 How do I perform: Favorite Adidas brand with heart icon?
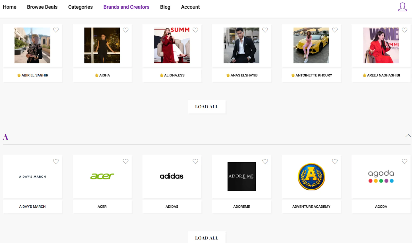click(x=195, y=161)
